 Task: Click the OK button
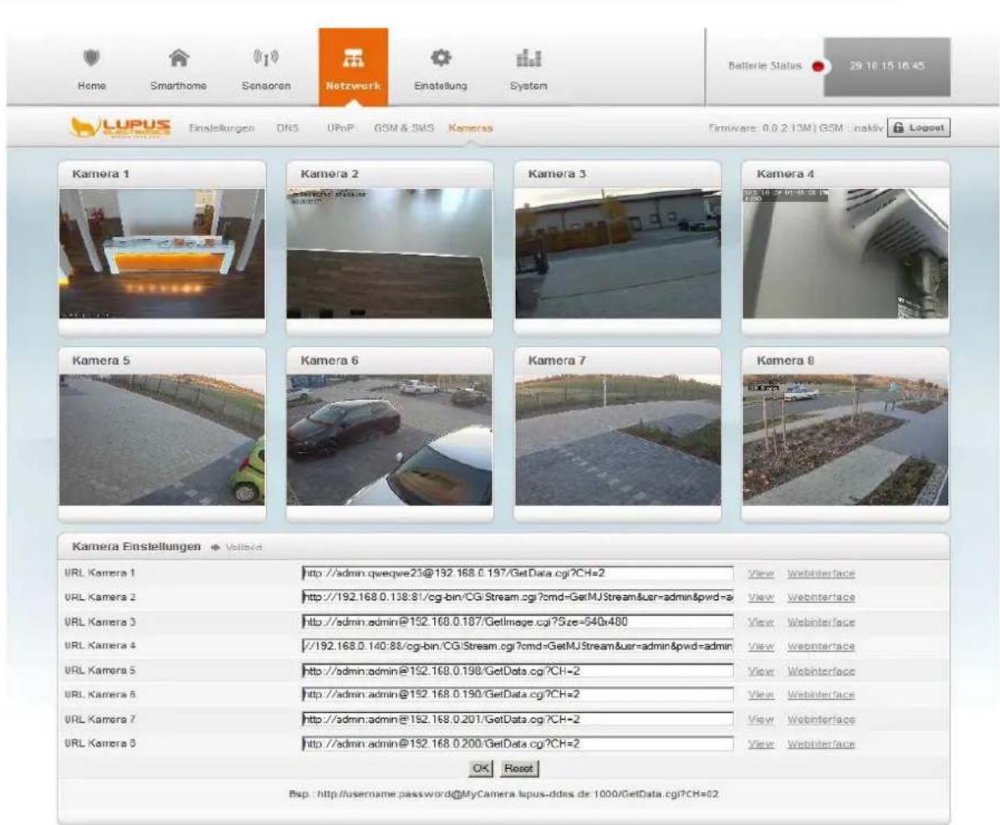point(481,768)
